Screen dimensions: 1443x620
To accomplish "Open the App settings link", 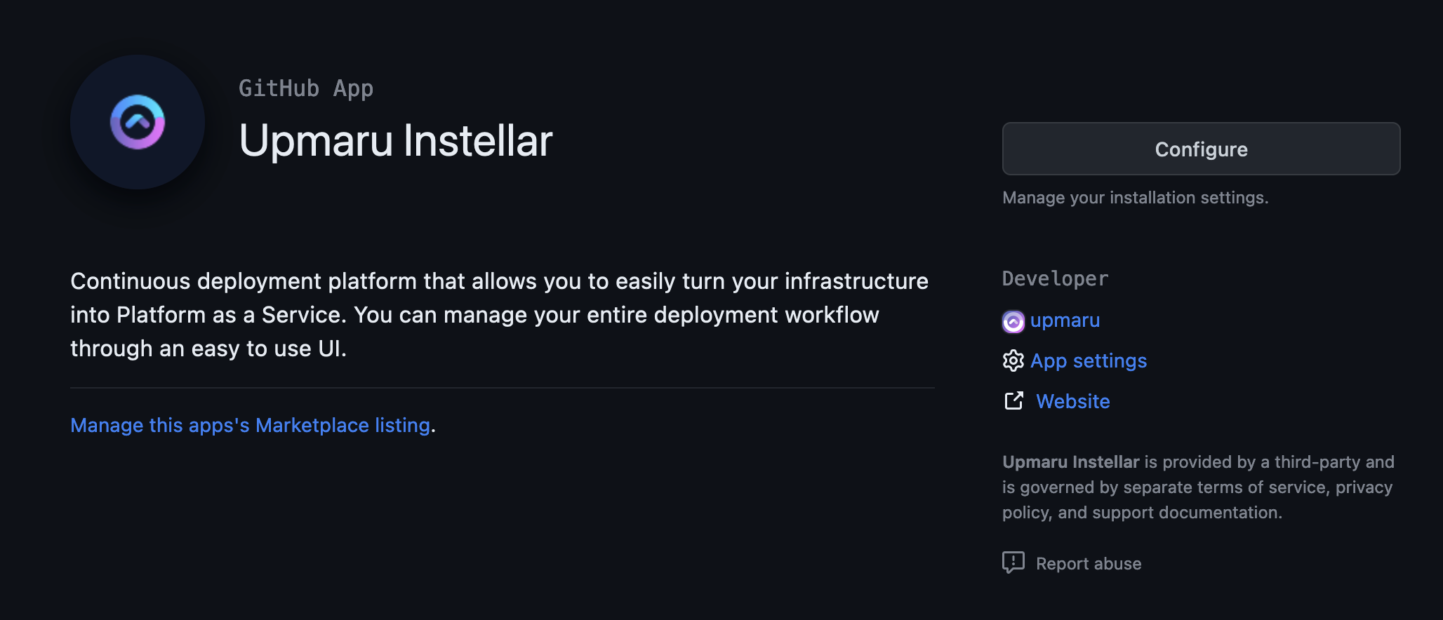I will pyautogui.click(x=1088, y=360).
